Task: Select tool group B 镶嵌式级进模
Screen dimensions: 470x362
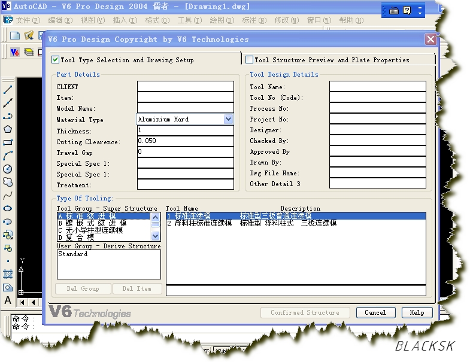Action: coord(104,223)
